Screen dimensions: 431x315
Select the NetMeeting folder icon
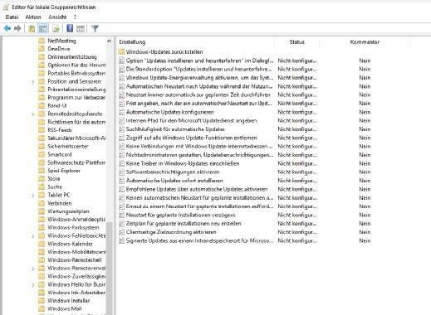(42, 41)
